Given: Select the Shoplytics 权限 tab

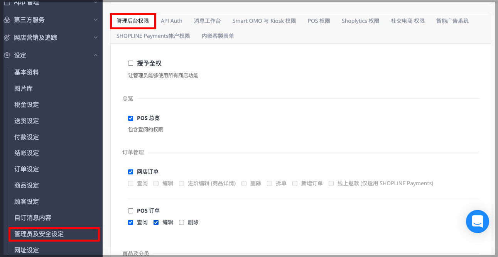Looking at the screenshot, I should [x=360, y=21].
